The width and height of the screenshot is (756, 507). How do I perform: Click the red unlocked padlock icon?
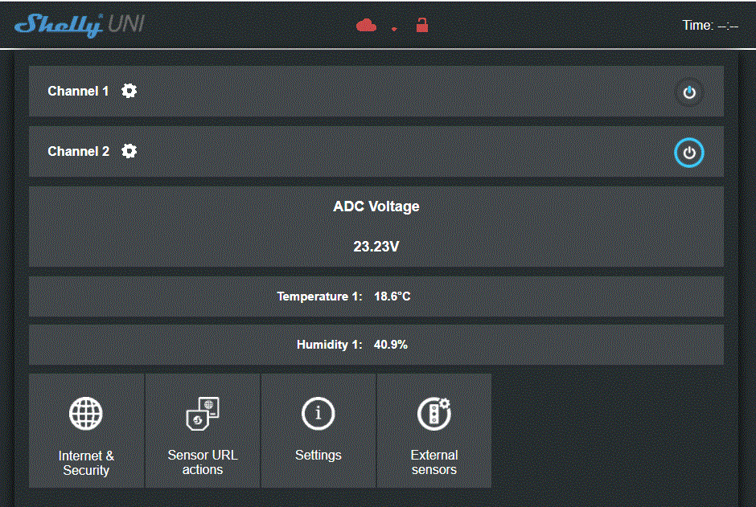coord(421,26)
